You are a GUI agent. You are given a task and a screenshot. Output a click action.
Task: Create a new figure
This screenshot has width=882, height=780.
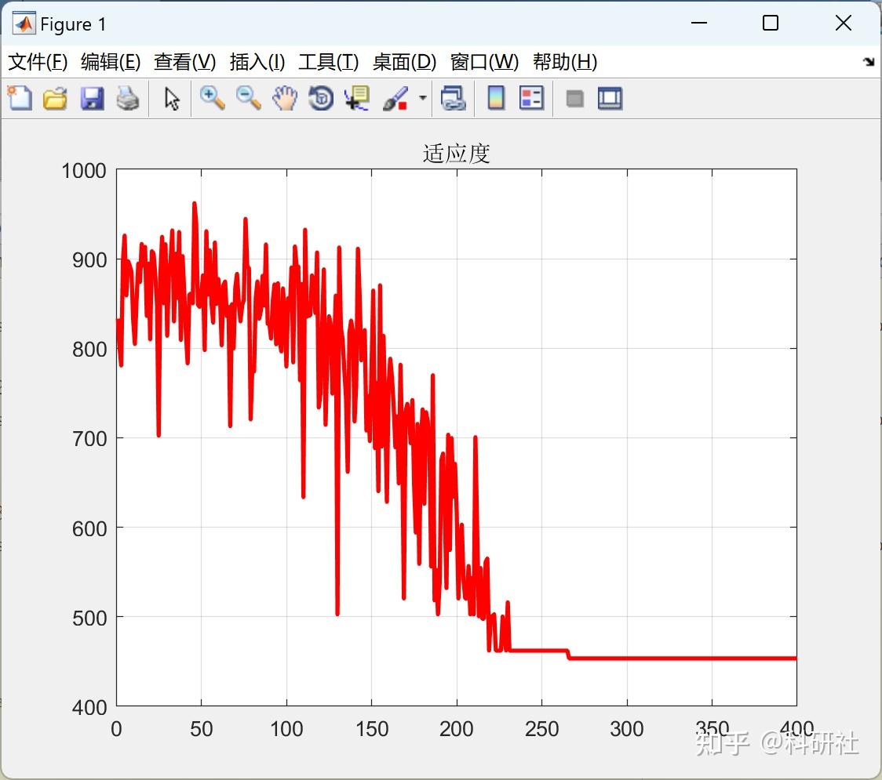[19, 98]
